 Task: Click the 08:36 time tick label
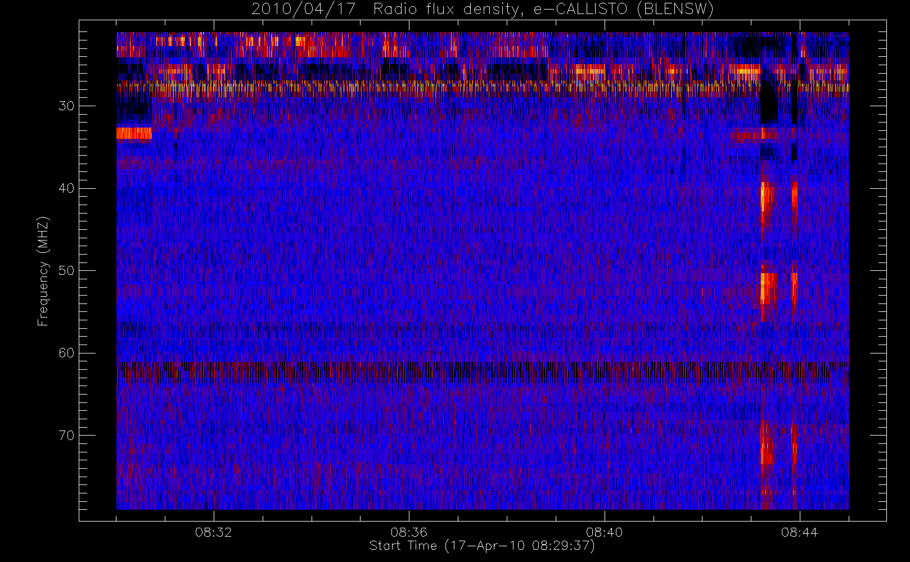409,532
